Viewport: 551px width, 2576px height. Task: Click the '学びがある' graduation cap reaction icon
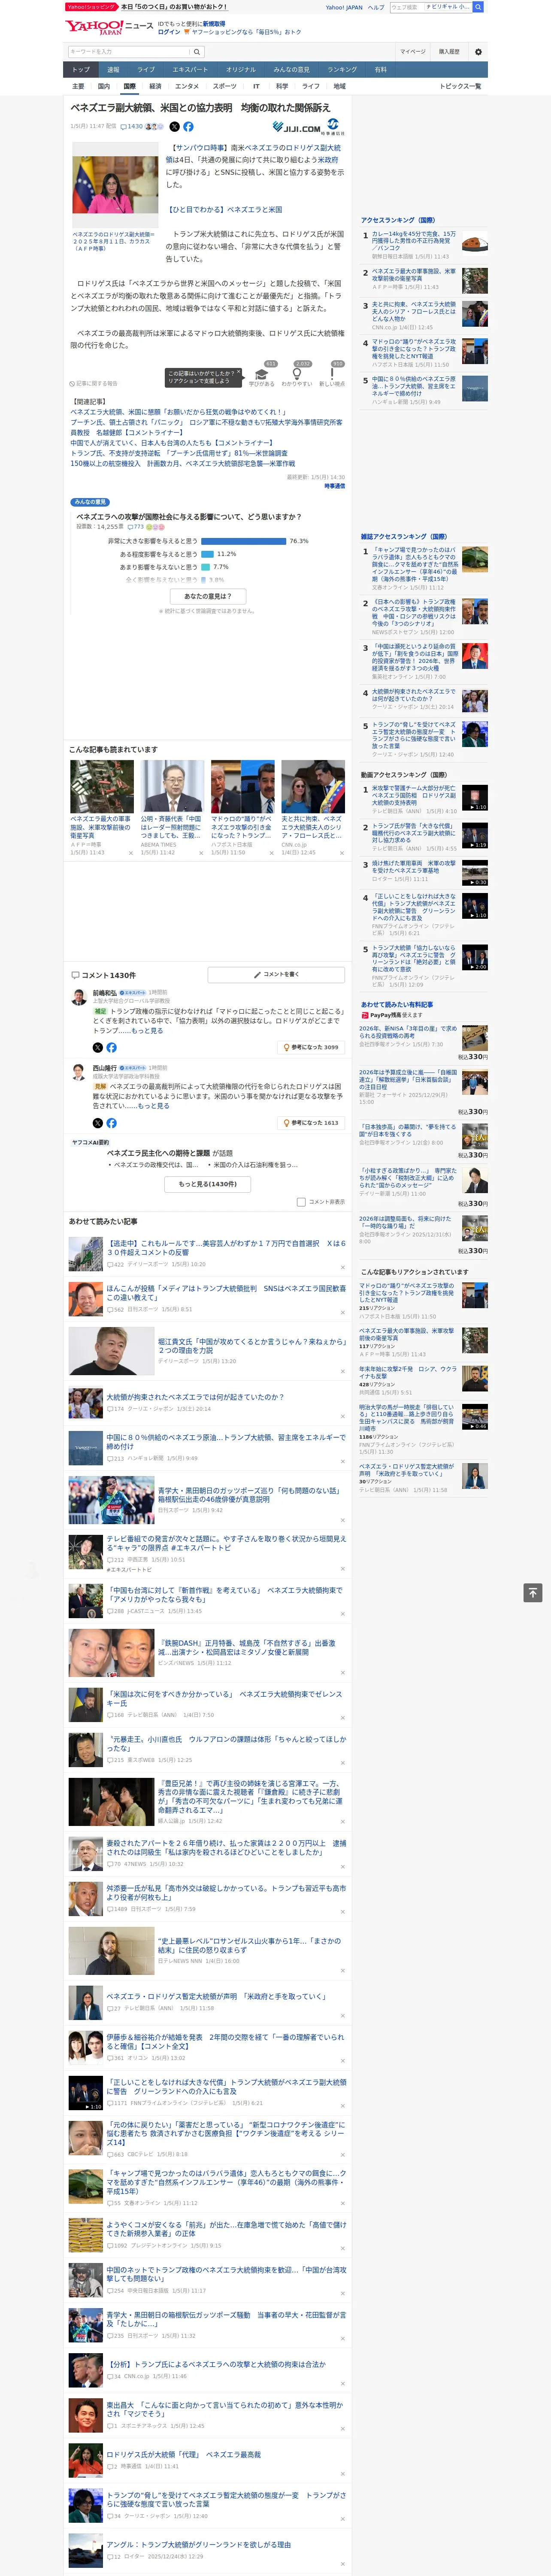click(262, 373)
